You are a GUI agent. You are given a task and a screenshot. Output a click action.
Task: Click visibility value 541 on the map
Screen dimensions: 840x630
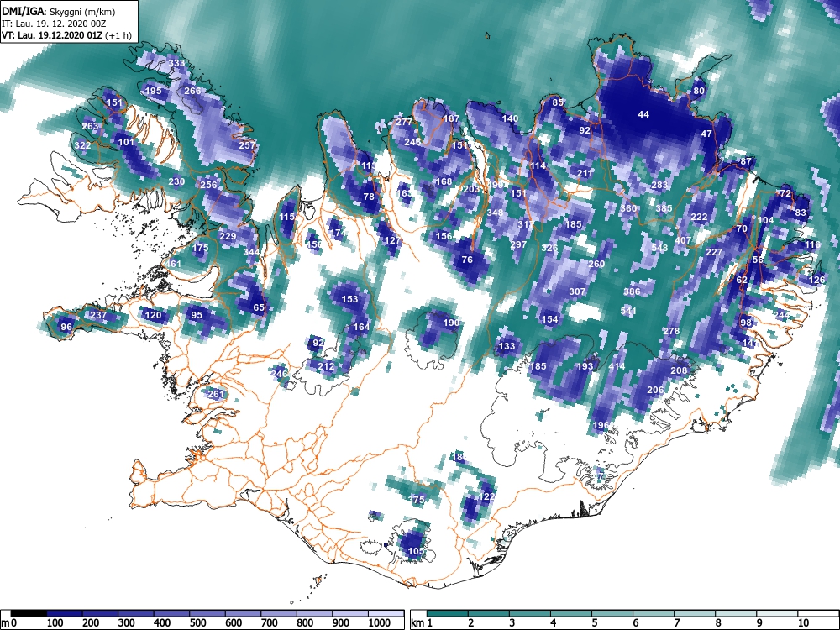[627, 311]
